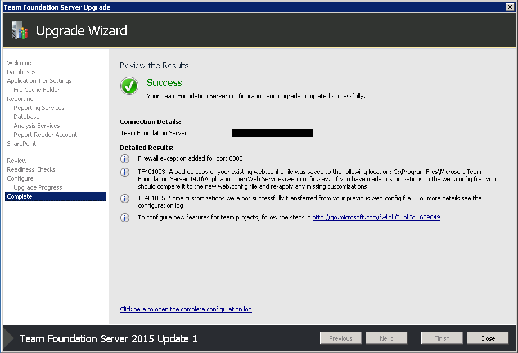Click info icon beside TF401003 backup message
This screenshot has width=518, height=353.
[x=125, y=172]
